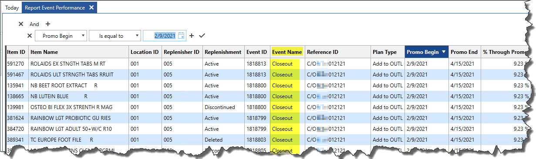Viewport: 536px width, 159px height.
Task: Sort by Location ID column header
Action: [x=145, y=52]
